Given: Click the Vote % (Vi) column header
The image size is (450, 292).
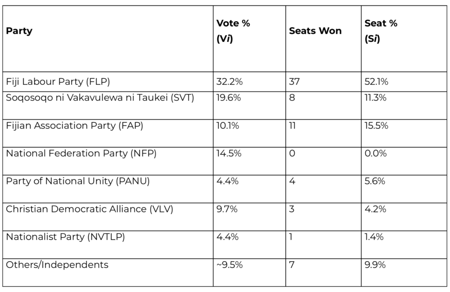Looking at the screenshot, I should click(x=233, y=31).
